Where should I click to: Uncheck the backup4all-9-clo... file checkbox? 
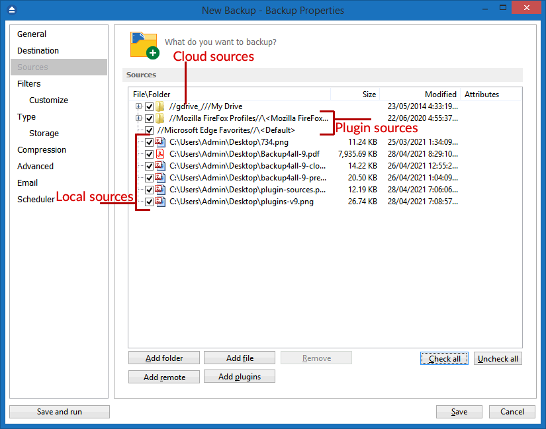point(149,166)
